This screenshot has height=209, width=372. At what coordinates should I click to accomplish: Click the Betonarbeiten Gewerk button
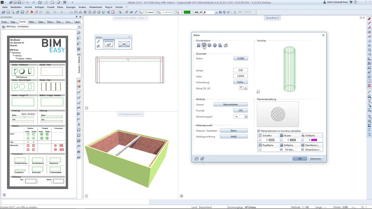(230, 105)
